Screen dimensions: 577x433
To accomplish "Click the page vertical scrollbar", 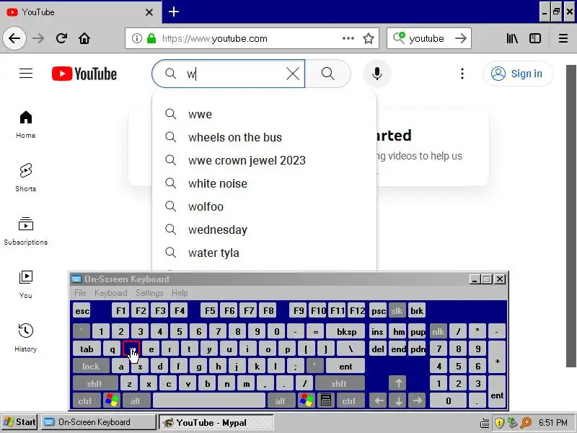I will [x=571, y=216].
